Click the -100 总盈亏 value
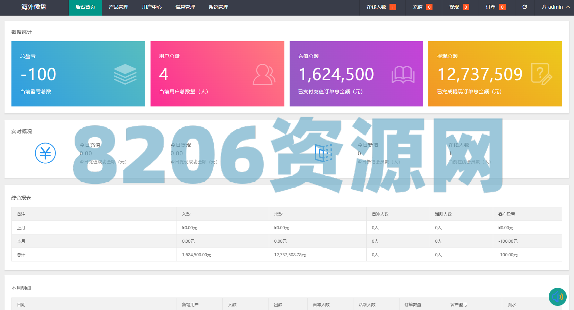The height and width of the screenshot is (310, 574). point(38,74)
